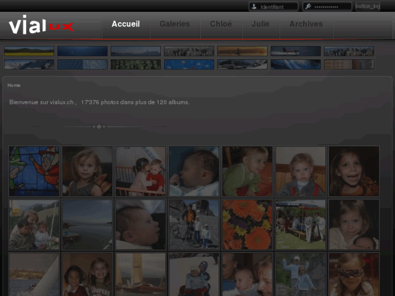This screenshot has width=395, height=296.
Task: Click the Home breadcrumb link
Action: pos(14,85)
